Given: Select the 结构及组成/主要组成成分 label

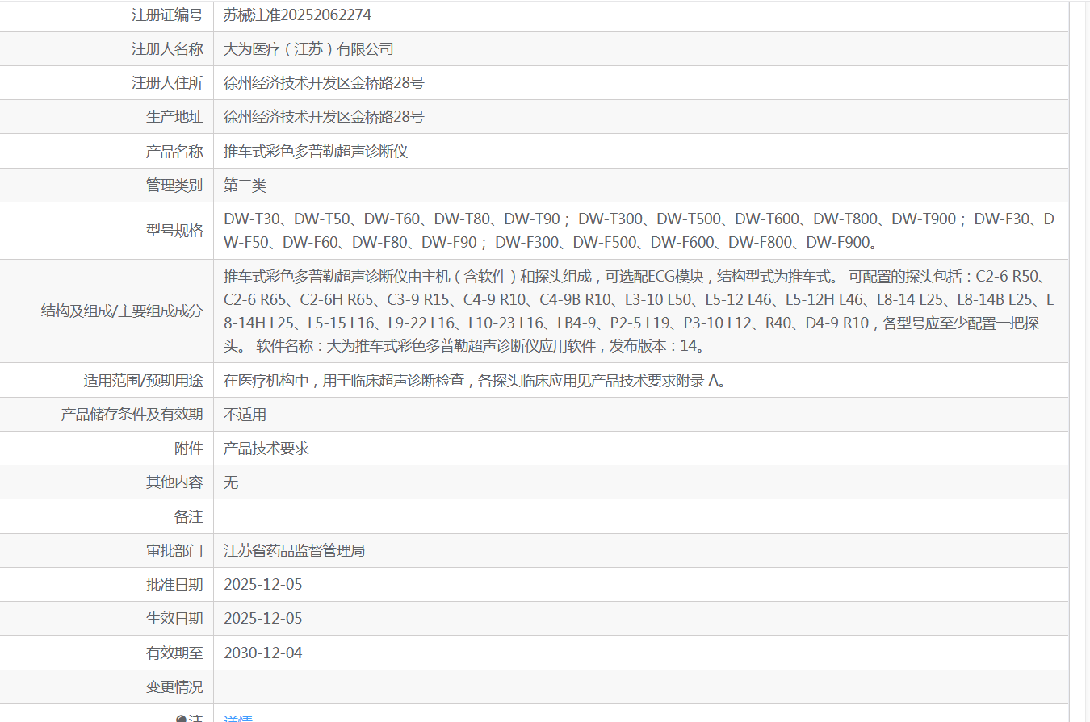Looking at the screenshot, I should coord(122,311).
